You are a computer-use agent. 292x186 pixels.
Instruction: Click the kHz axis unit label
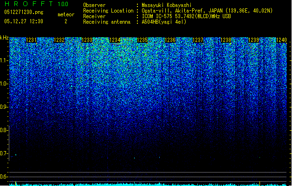coord(4,38)
